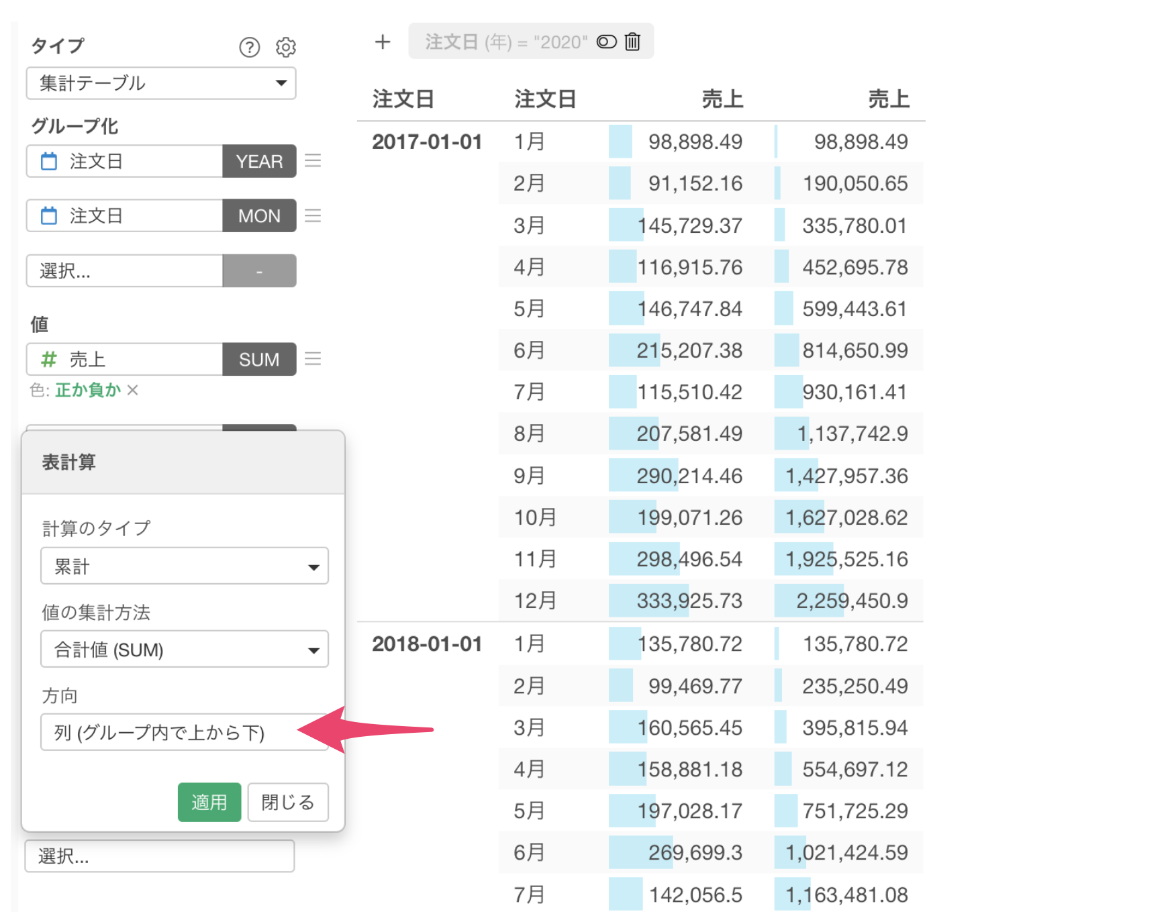Click the 正か負か color link
This screenshot has width=1172, height=918.
coord(88,390)
